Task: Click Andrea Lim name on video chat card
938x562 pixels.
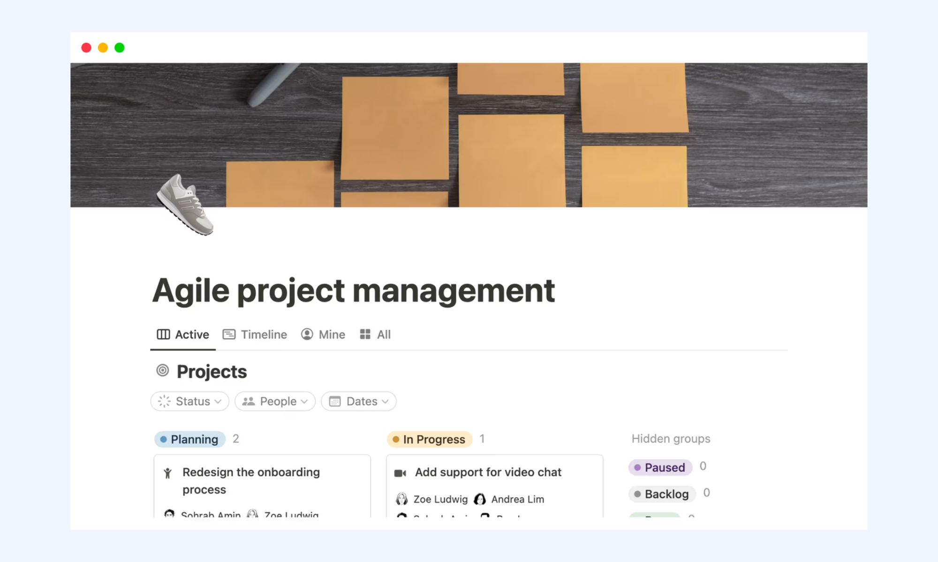Action: (x=518, y=499)
